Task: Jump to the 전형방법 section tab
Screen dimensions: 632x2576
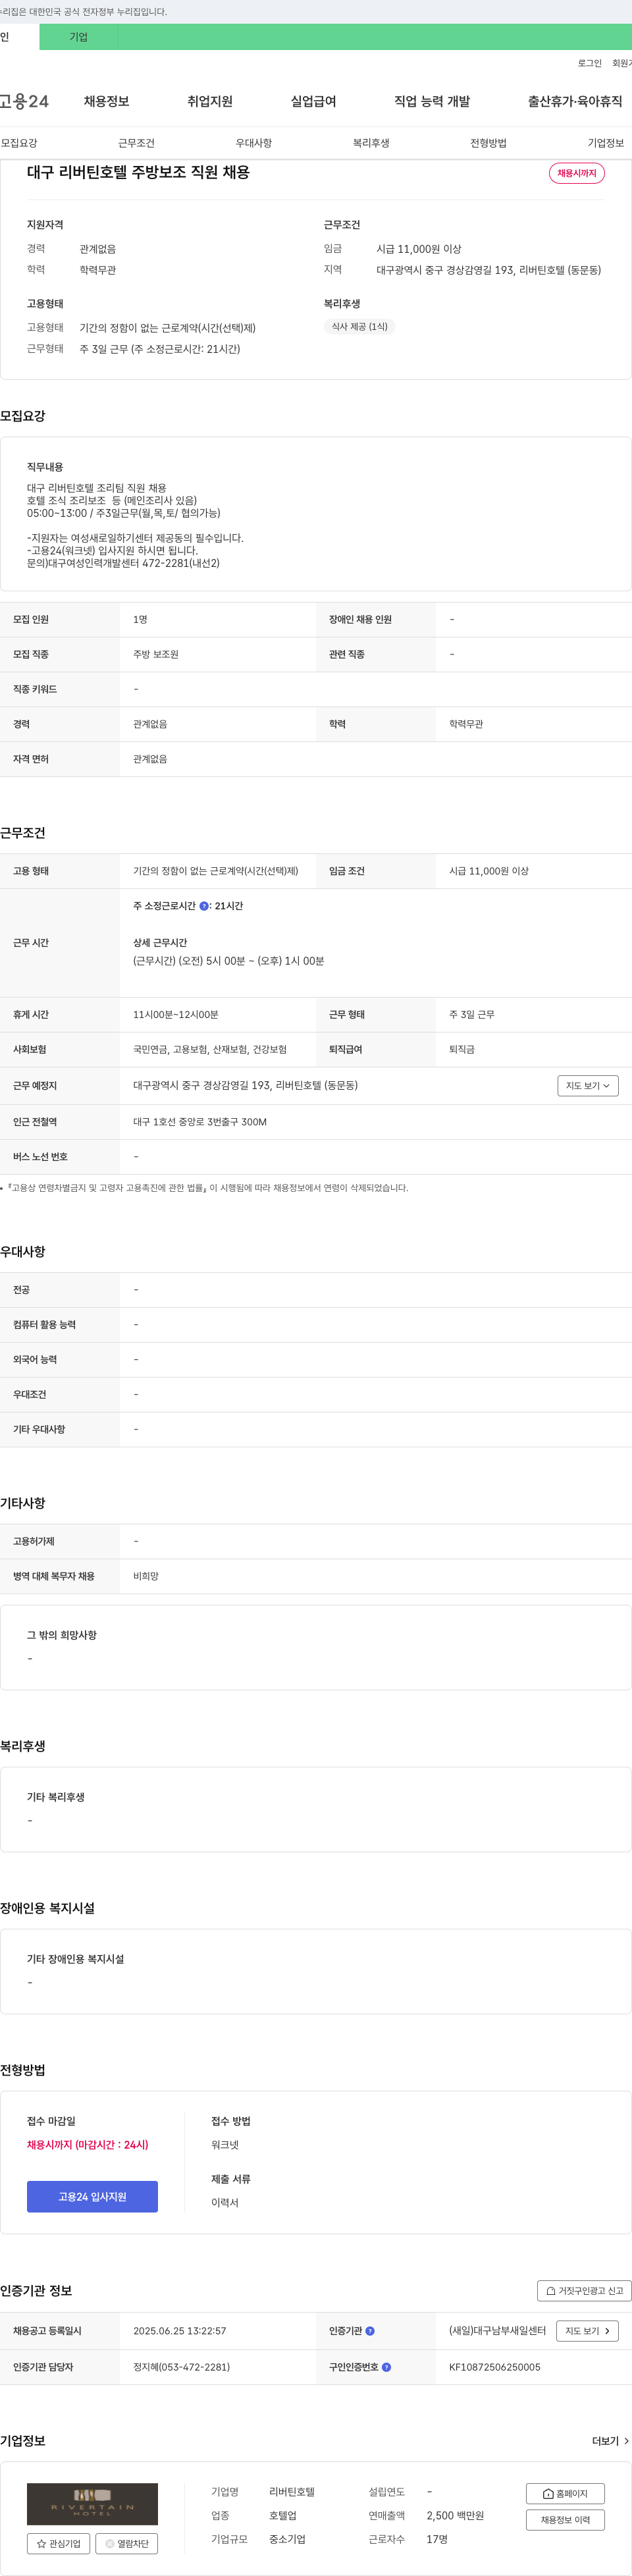Action: click(488, 143)
